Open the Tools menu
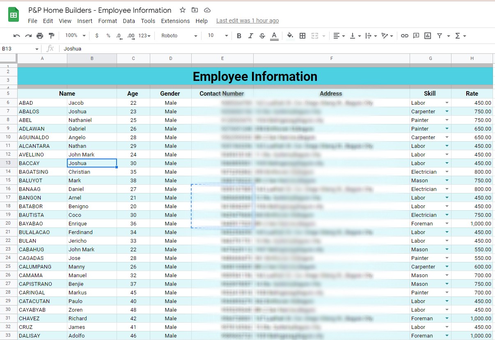The height and width of the screenshot is (340, 495). tap(148, 21)
